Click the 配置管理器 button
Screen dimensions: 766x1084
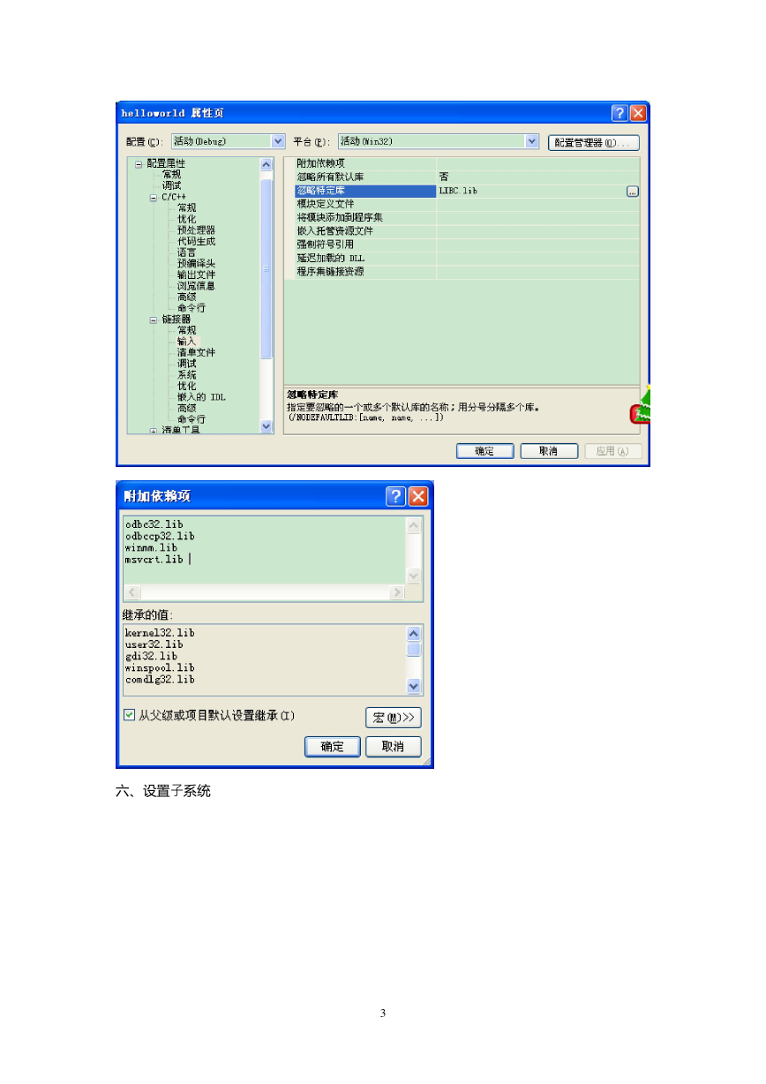click(x=593, y=142)
